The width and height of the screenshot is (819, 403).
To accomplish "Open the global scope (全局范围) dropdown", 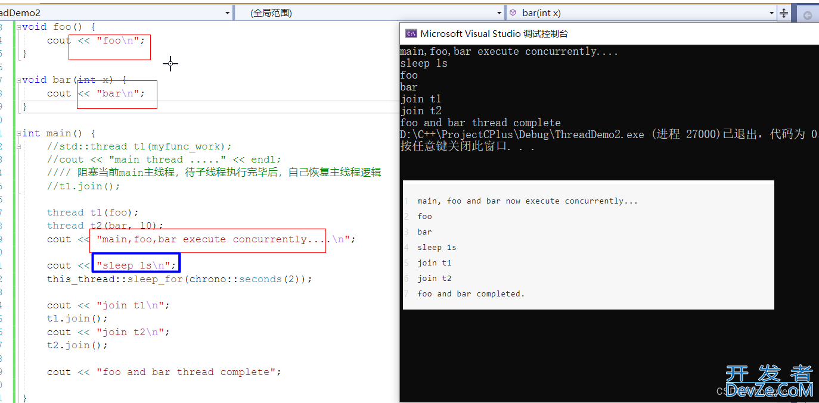I will pyautogui.click(x=500, y=13).
